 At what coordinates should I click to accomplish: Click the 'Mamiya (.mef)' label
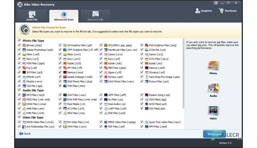157,68
